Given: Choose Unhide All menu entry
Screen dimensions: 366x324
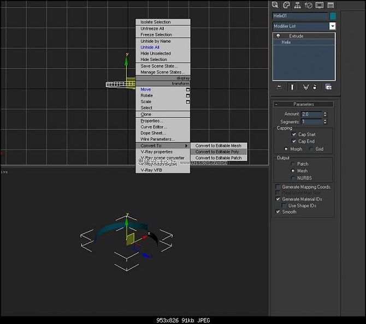Looking at the screenshot, I should tap(163, 47).
